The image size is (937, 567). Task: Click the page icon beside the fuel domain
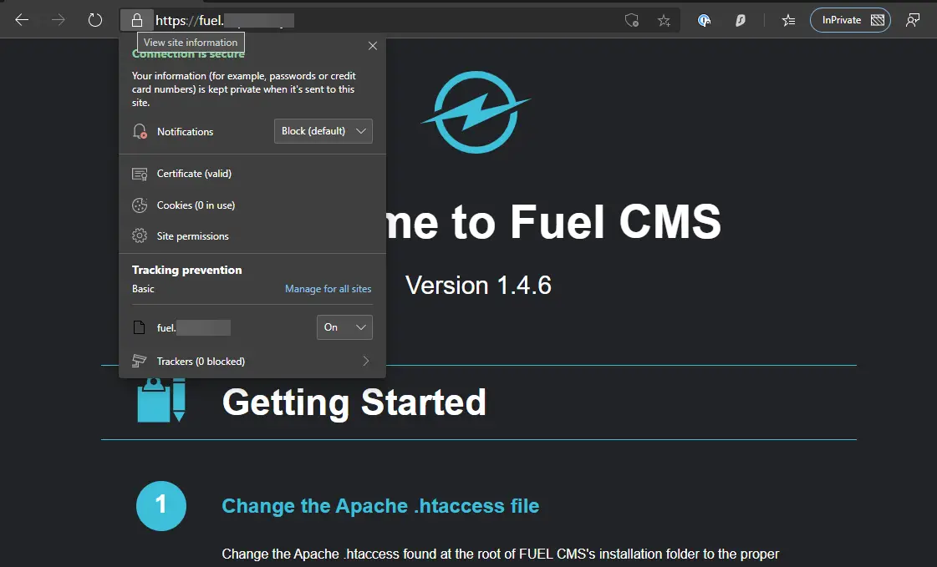pyautogui.click(x=140, y=327)
